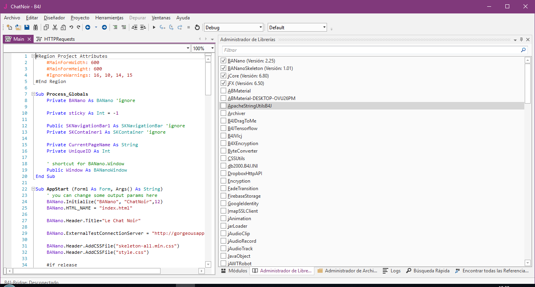Open the Proyecto menu
This screenshot has height=287, width=535.
tap(80, 18)
